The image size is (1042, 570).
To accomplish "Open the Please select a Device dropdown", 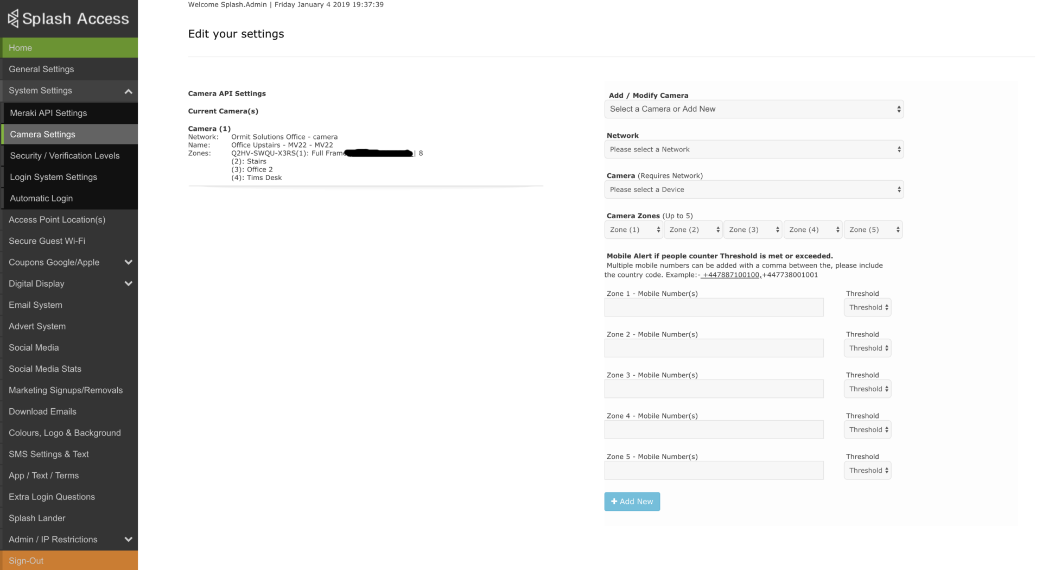I will (753, 189).
